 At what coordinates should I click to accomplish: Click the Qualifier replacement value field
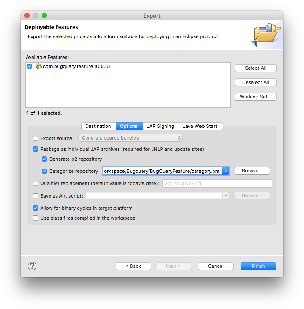(217, 183)
